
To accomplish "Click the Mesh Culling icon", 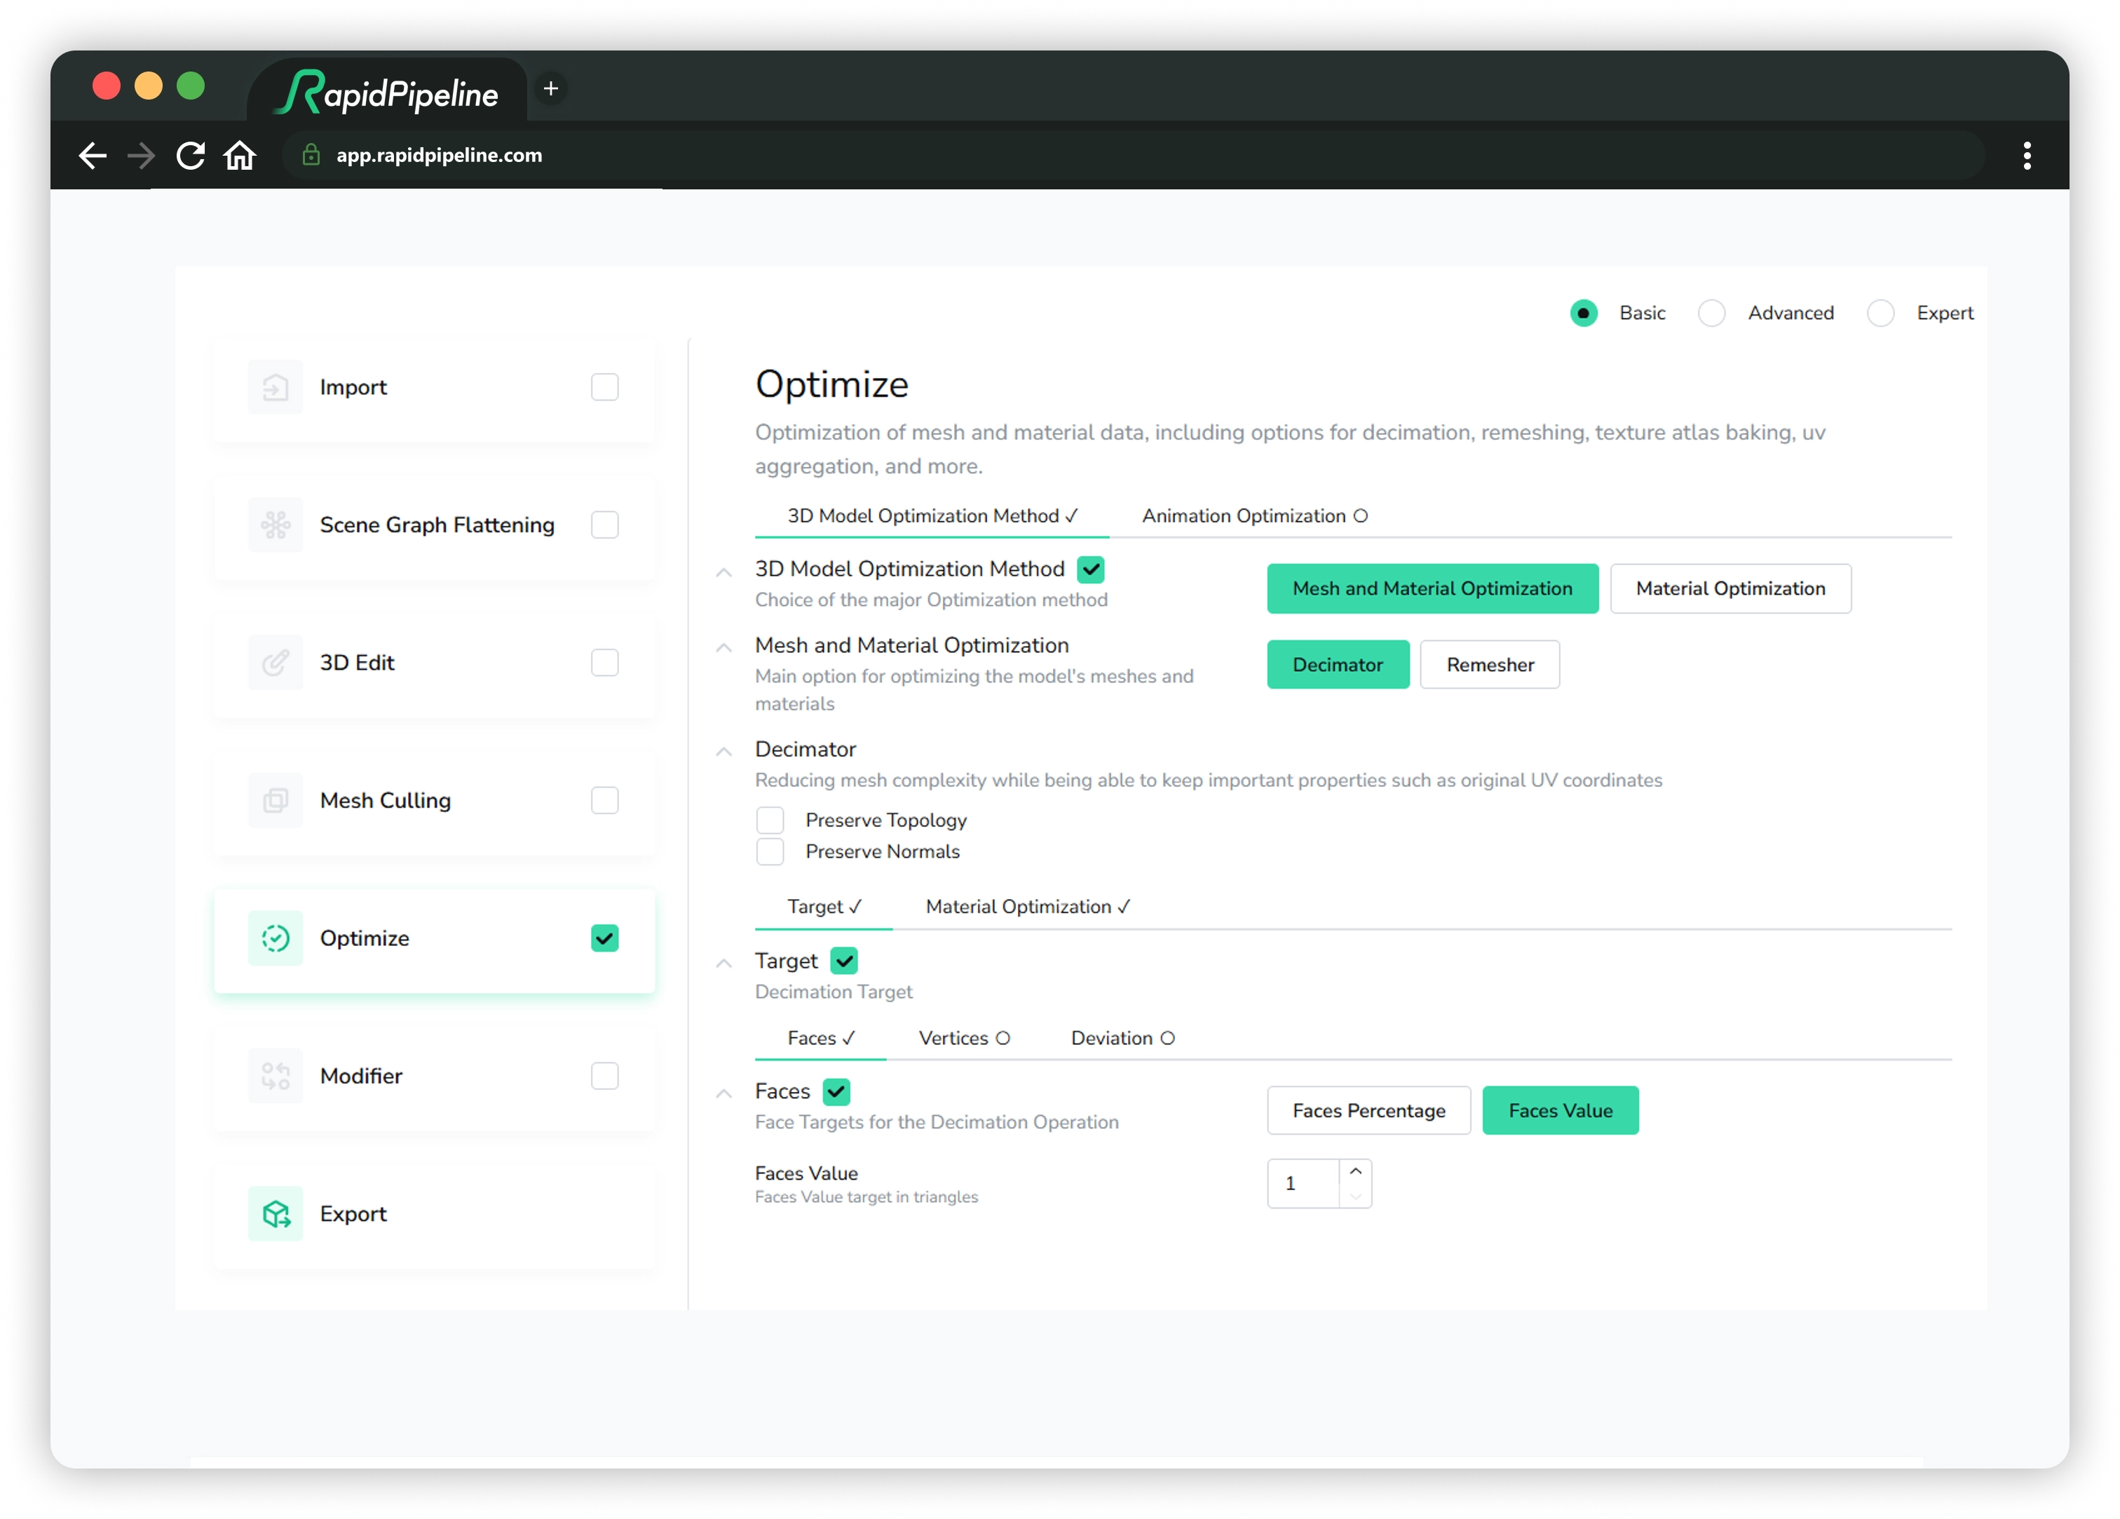I will 275,801.
